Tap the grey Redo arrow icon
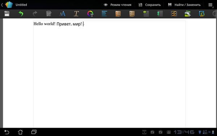The width and height of the screenshot is (217, 136). 35,14
